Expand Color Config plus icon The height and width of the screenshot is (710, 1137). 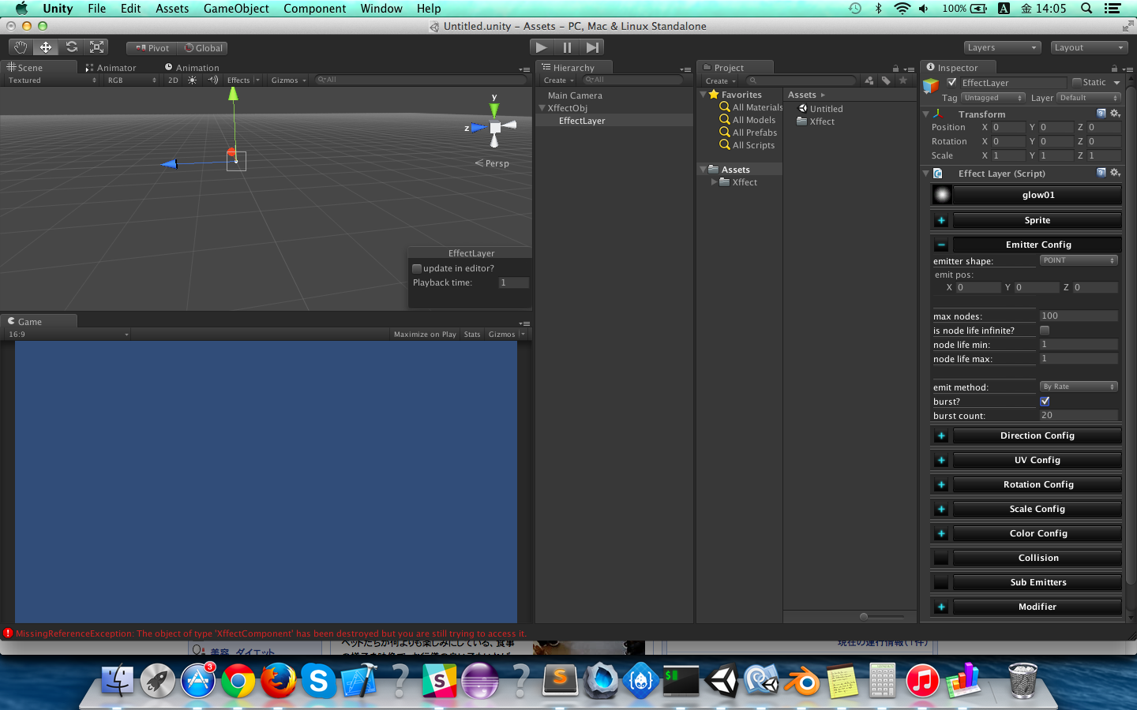941,533
